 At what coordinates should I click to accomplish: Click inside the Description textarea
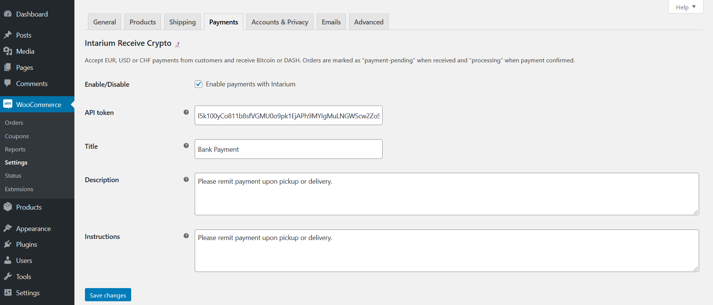(447, 194)
